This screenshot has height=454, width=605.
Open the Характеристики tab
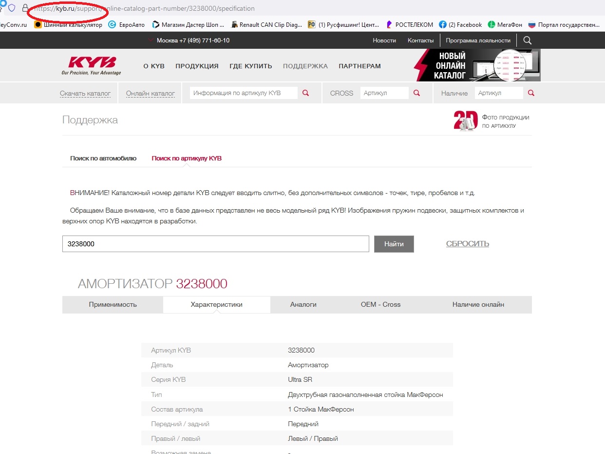point(217,304)
